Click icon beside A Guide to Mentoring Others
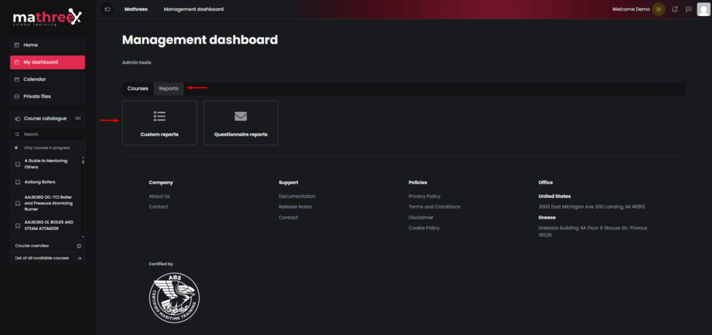 pos(17,164)
